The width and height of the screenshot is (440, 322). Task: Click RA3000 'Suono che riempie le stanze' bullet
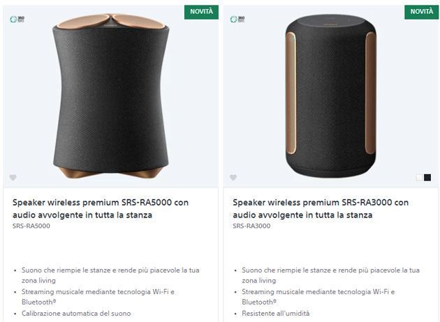click(x=330, y=270)
